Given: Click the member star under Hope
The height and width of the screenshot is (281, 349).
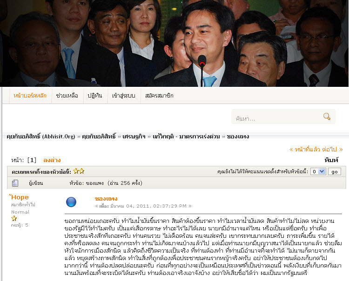Looking at the screenshot, I should point(14,218).
